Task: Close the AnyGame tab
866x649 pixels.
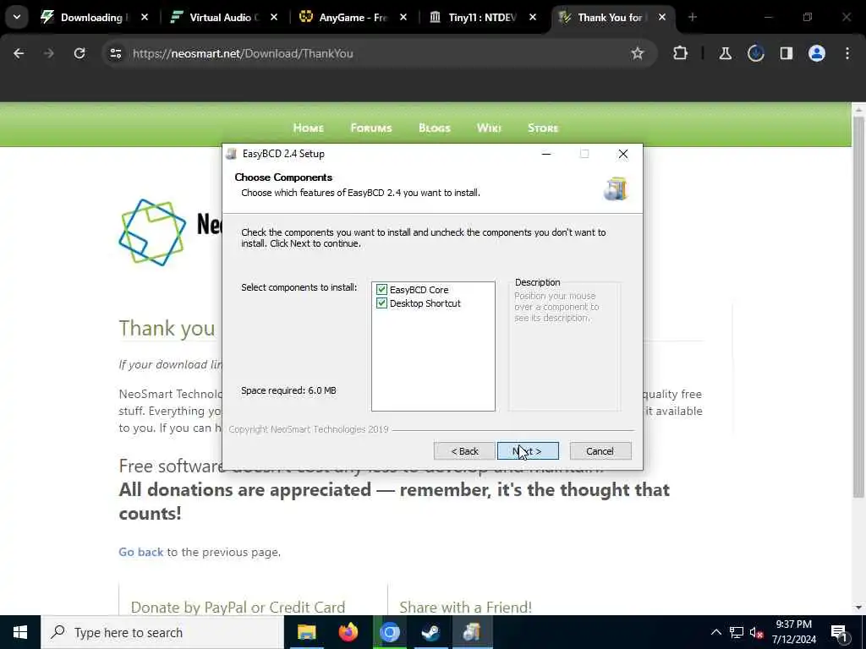Action: coord(403,18)
